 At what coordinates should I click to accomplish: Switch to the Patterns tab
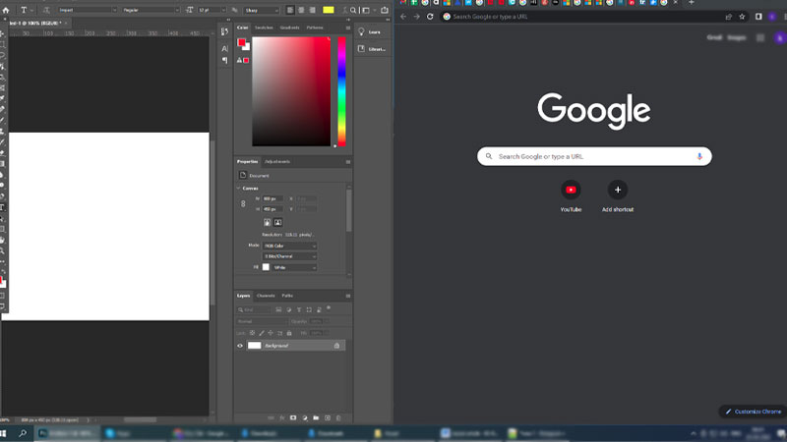(x=315, y=28)
